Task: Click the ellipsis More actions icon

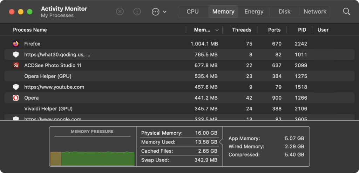Action: [155, 12]
